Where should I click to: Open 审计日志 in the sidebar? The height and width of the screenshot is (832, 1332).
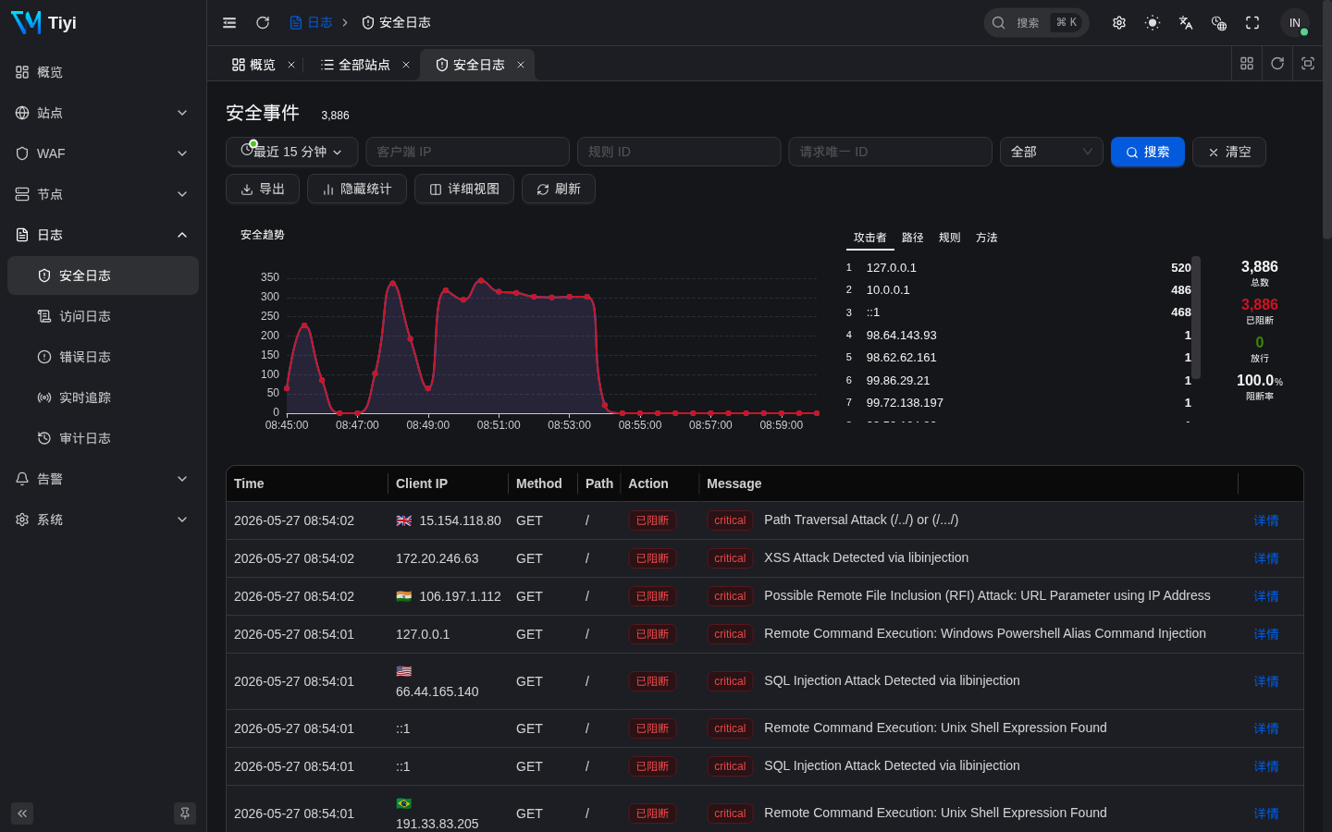103,438
